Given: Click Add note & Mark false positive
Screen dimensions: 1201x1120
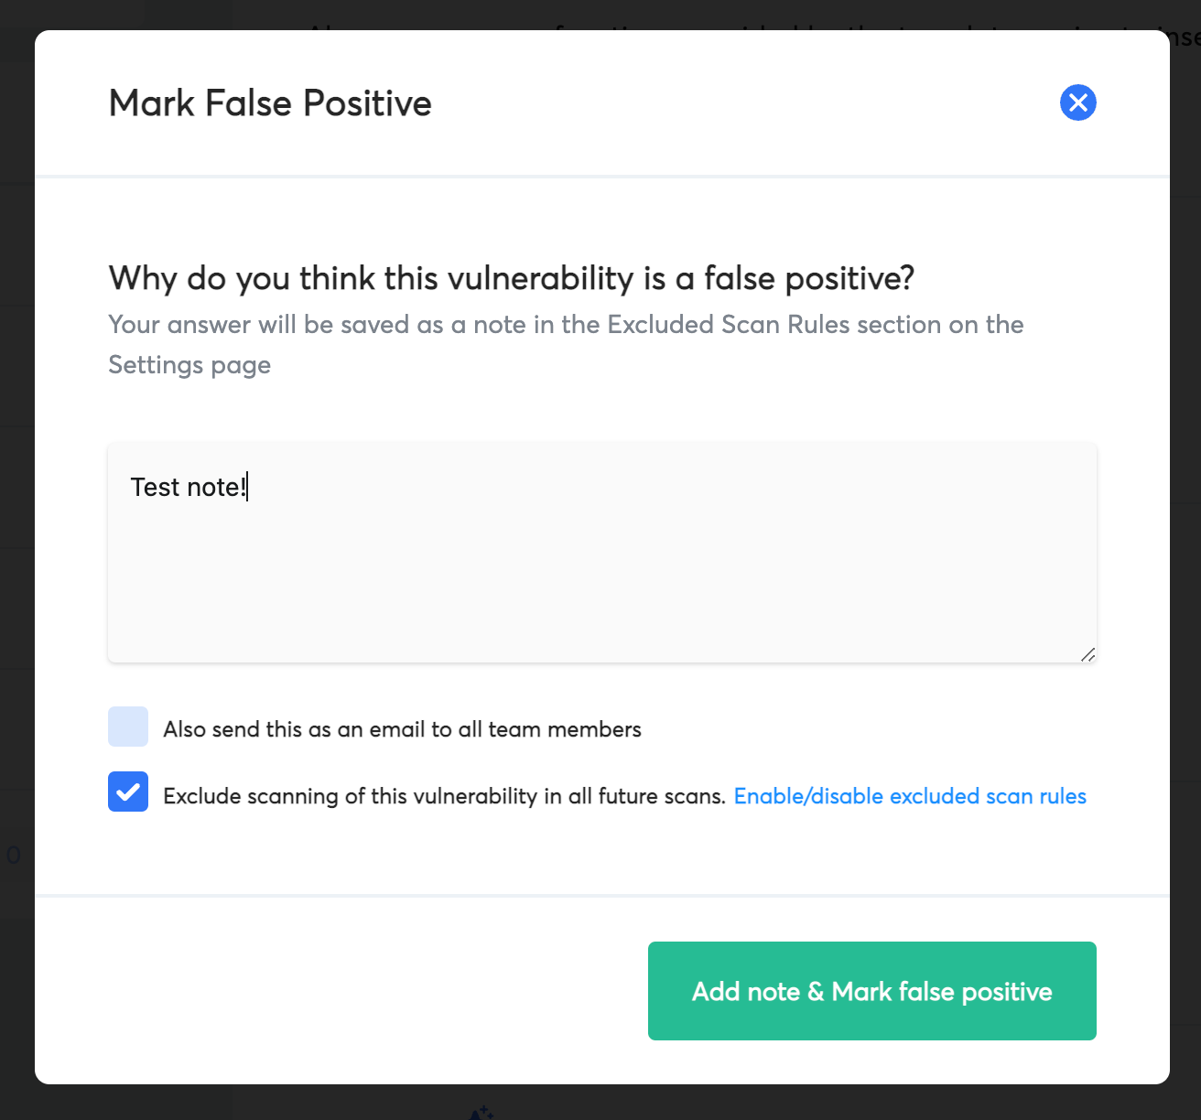Looking at the screenshot, I should (871, 991).
